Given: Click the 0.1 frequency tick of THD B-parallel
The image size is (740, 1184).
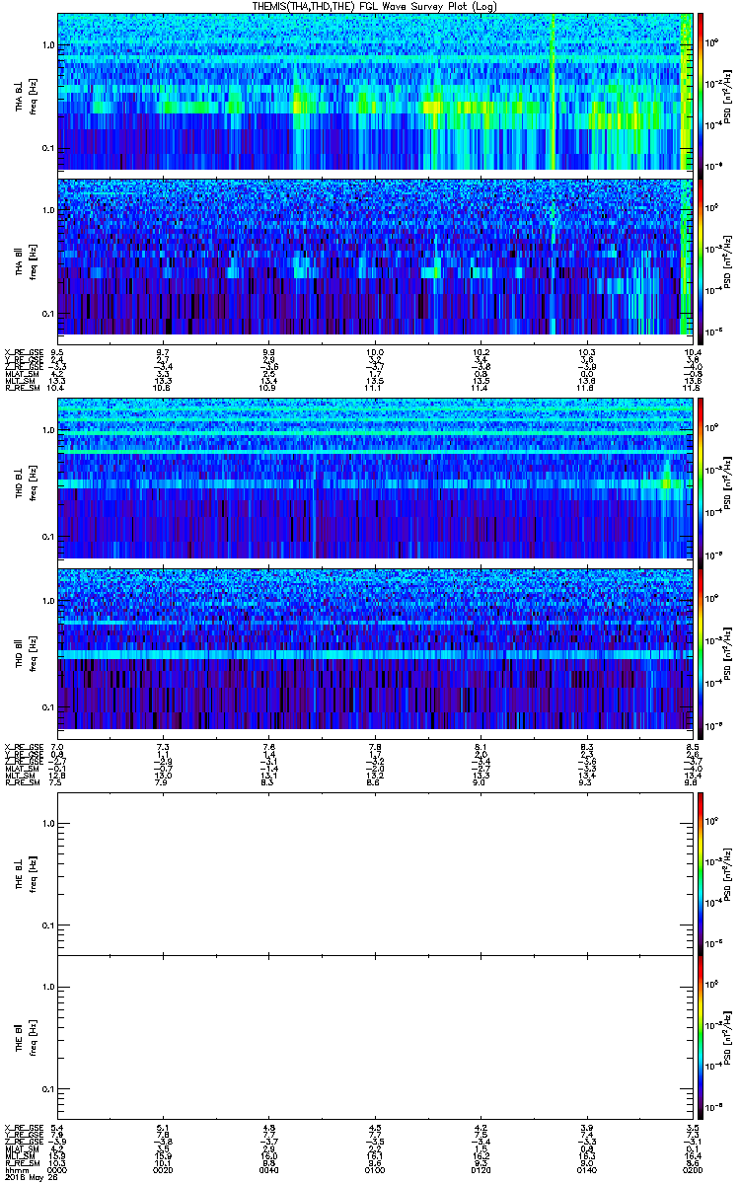Looking at the screenshot, I should pyautogui.click(x=47, y=706).
